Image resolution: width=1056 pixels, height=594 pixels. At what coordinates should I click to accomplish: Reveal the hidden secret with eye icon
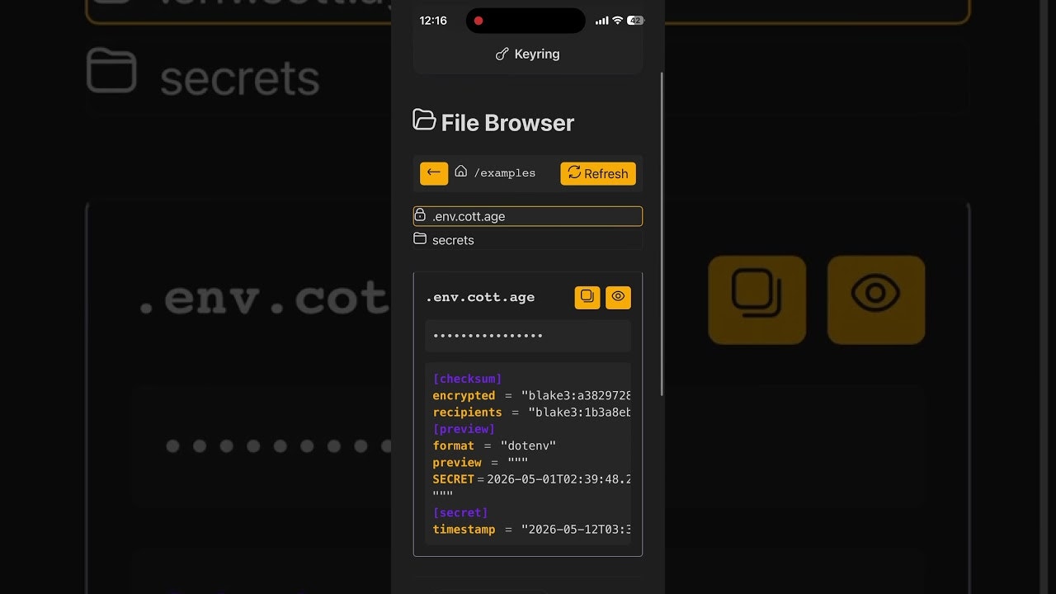tap(618, 297)
